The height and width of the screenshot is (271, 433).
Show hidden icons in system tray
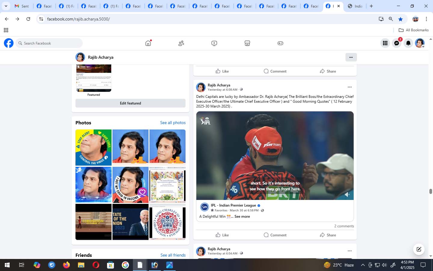pos(363,265)
